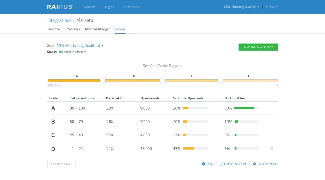The width and height of the screenshot is (325, 180).
Task: Open the P Chen user menu
Action: pyautogui.click(x=272, y=7)
